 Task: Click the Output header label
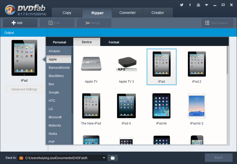pos(9,33)
